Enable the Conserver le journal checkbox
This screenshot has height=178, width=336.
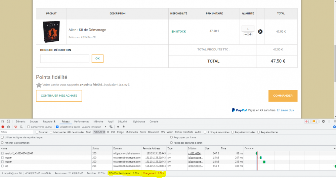click(29, 127)
